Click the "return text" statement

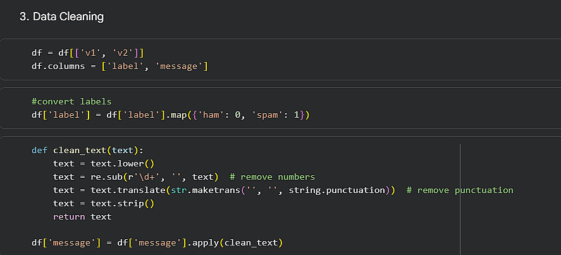pyautogui.click(x=82, y=216)
